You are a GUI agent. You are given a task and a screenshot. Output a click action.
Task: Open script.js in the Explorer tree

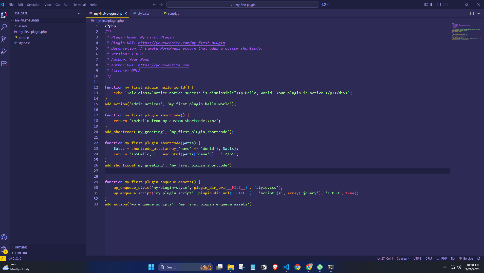[24, 37]
